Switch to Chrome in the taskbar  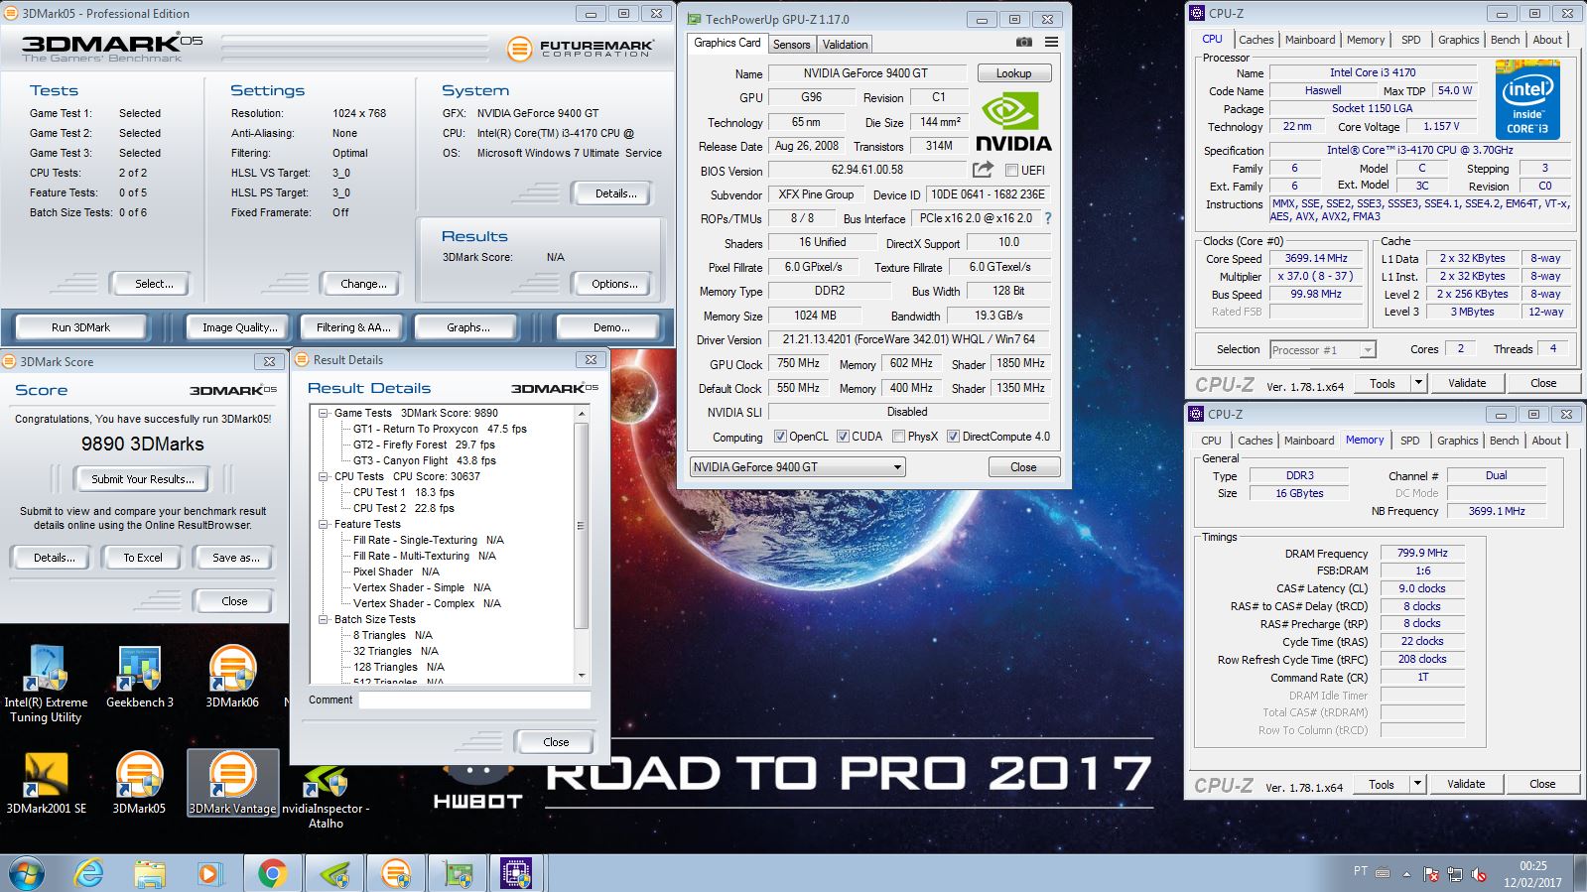tap(272, 873)
